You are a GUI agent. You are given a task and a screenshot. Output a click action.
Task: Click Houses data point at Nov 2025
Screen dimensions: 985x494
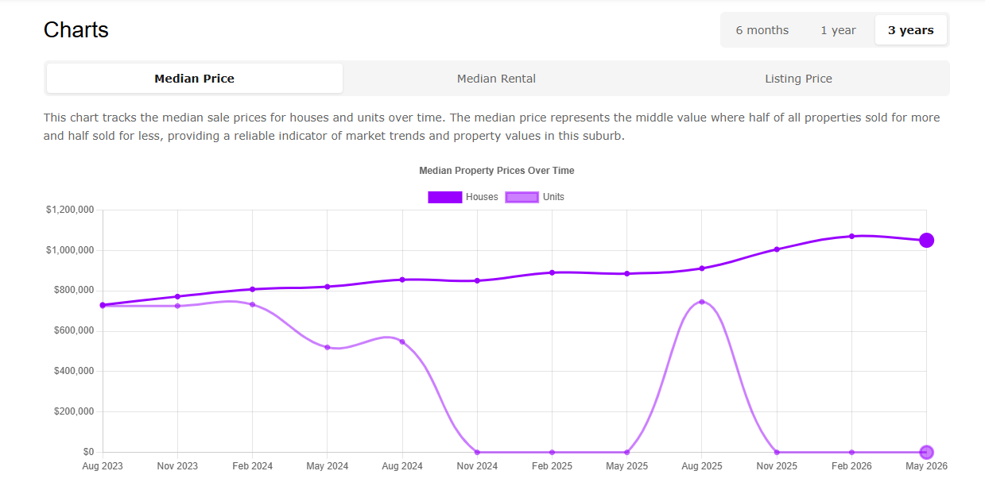pyautogui.click(x=777, y=249)
